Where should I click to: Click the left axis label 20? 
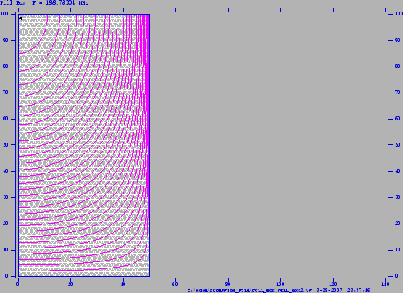(5, 224)
